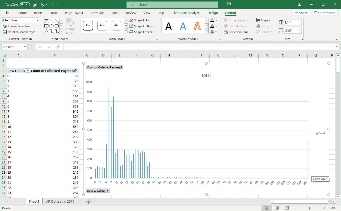Switch to Page Layout tab

coord(74,13)
